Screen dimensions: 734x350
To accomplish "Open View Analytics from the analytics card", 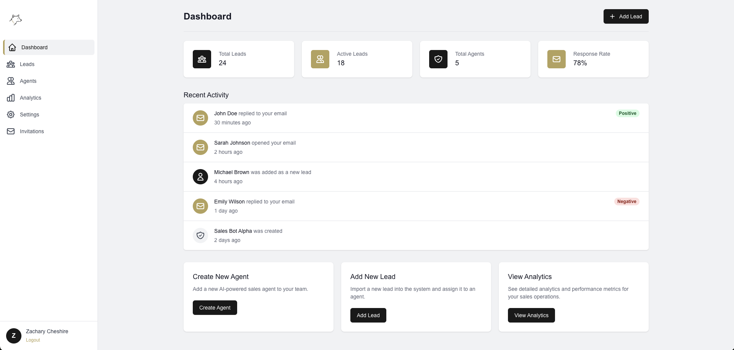I will [531, 315].
